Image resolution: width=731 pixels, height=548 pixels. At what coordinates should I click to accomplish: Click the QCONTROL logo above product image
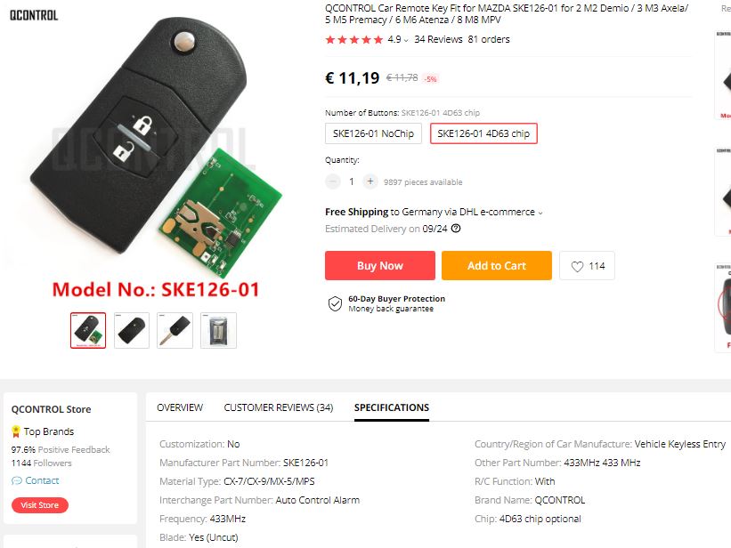pyautogui.click(x=34, y=15)
